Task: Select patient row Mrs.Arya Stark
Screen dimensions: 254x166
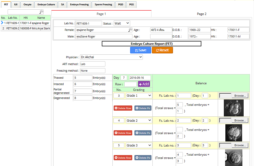Action: coord(25,28)
